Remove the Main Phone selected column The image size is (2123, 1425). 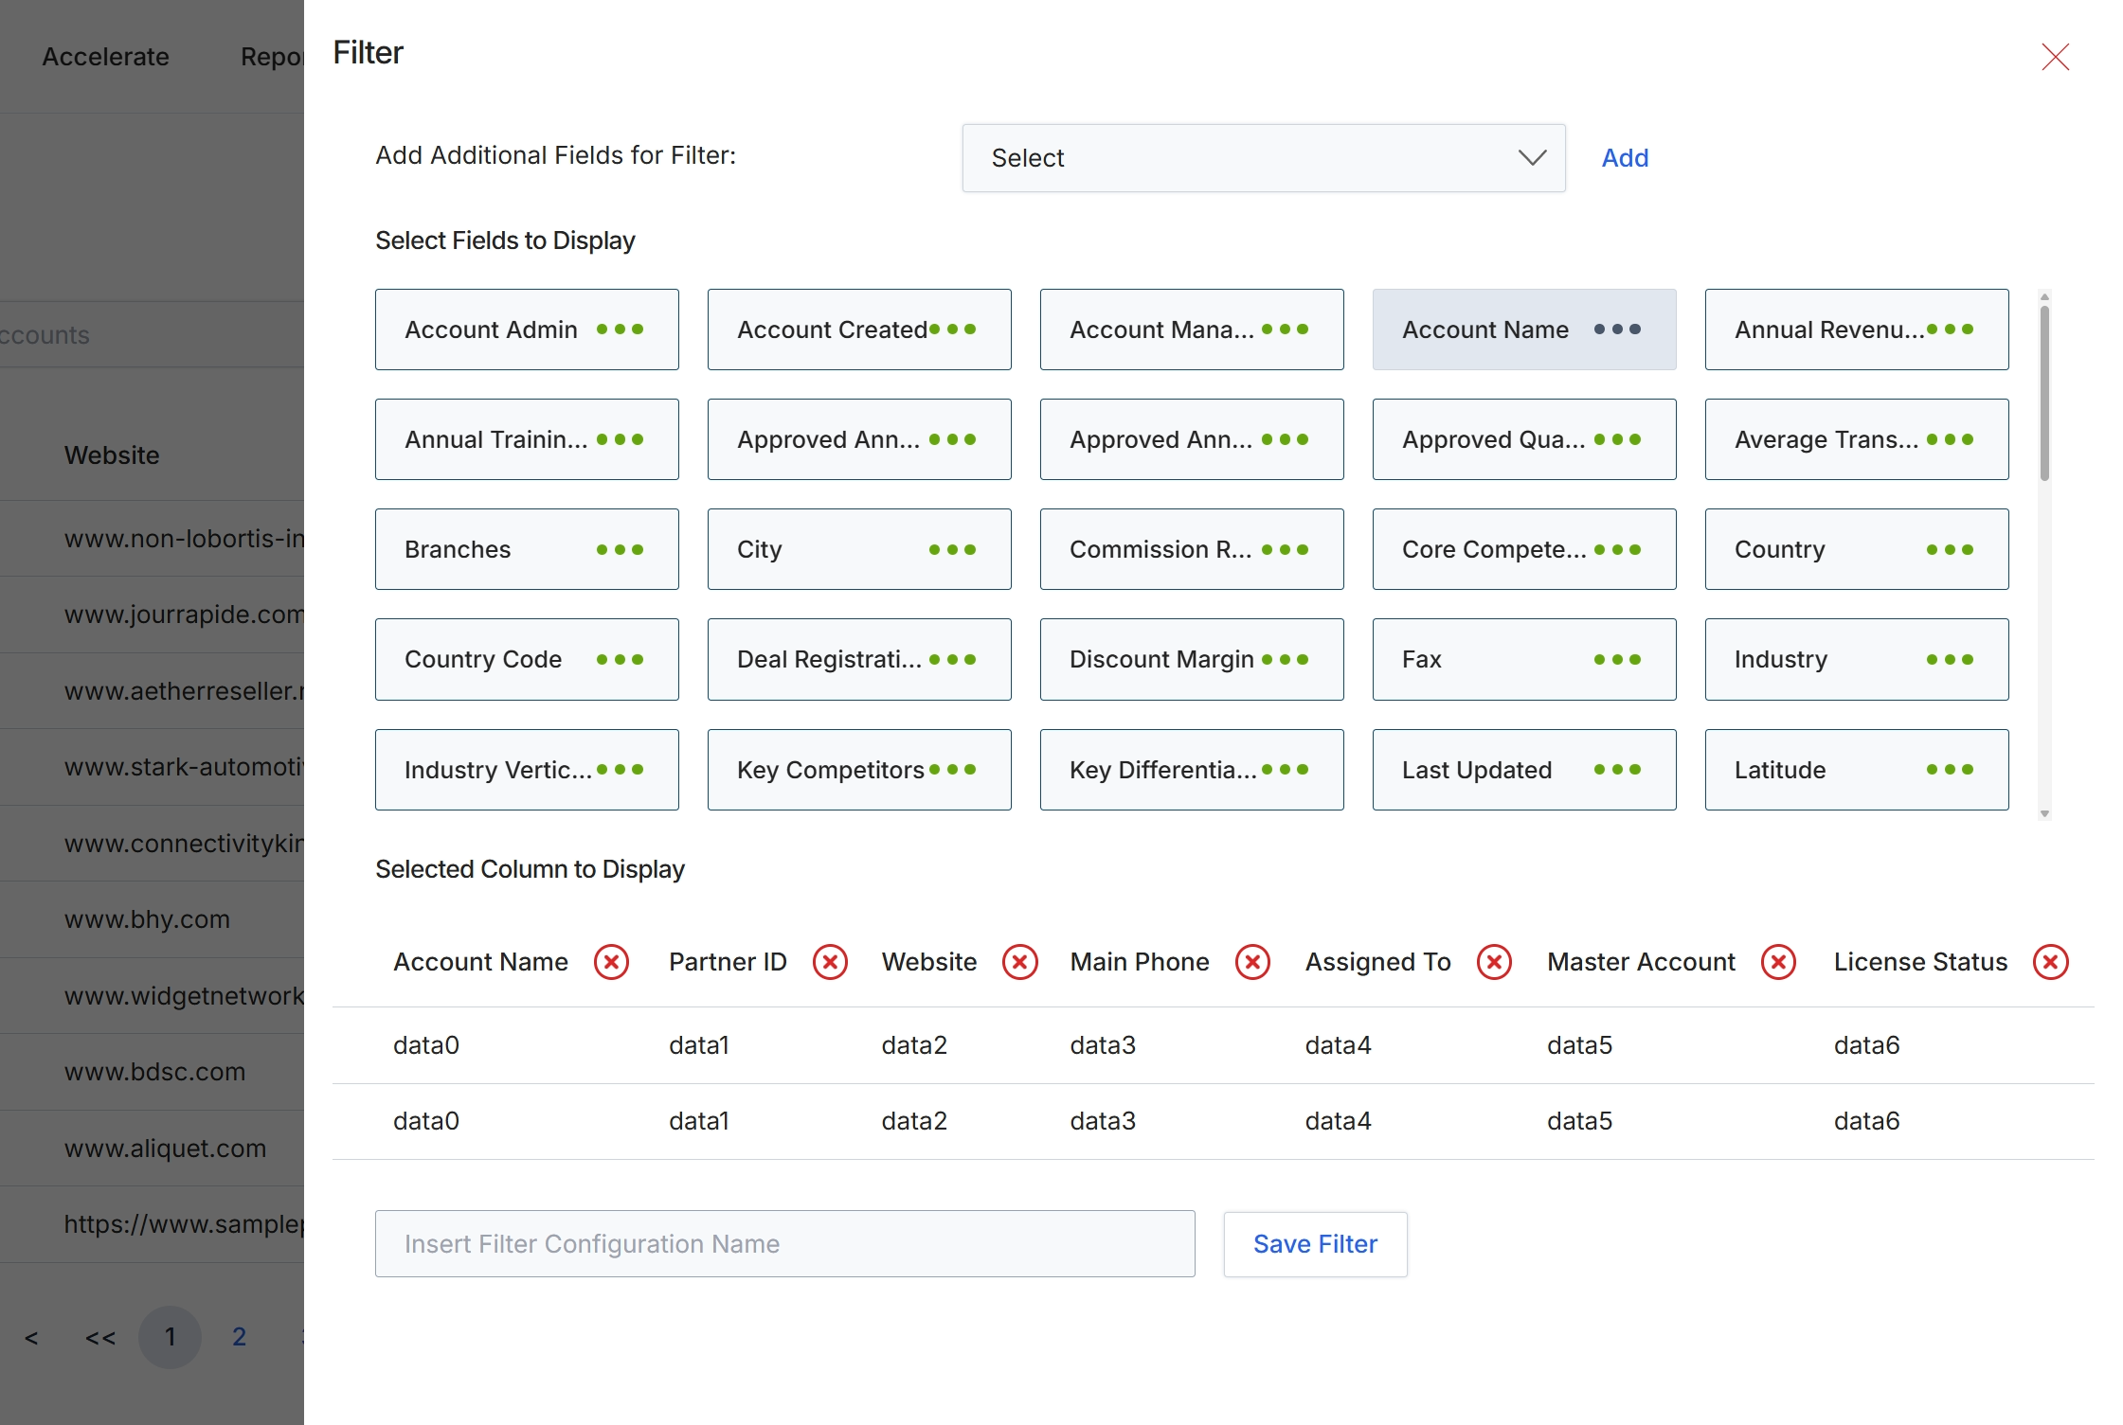[1252, 962]
